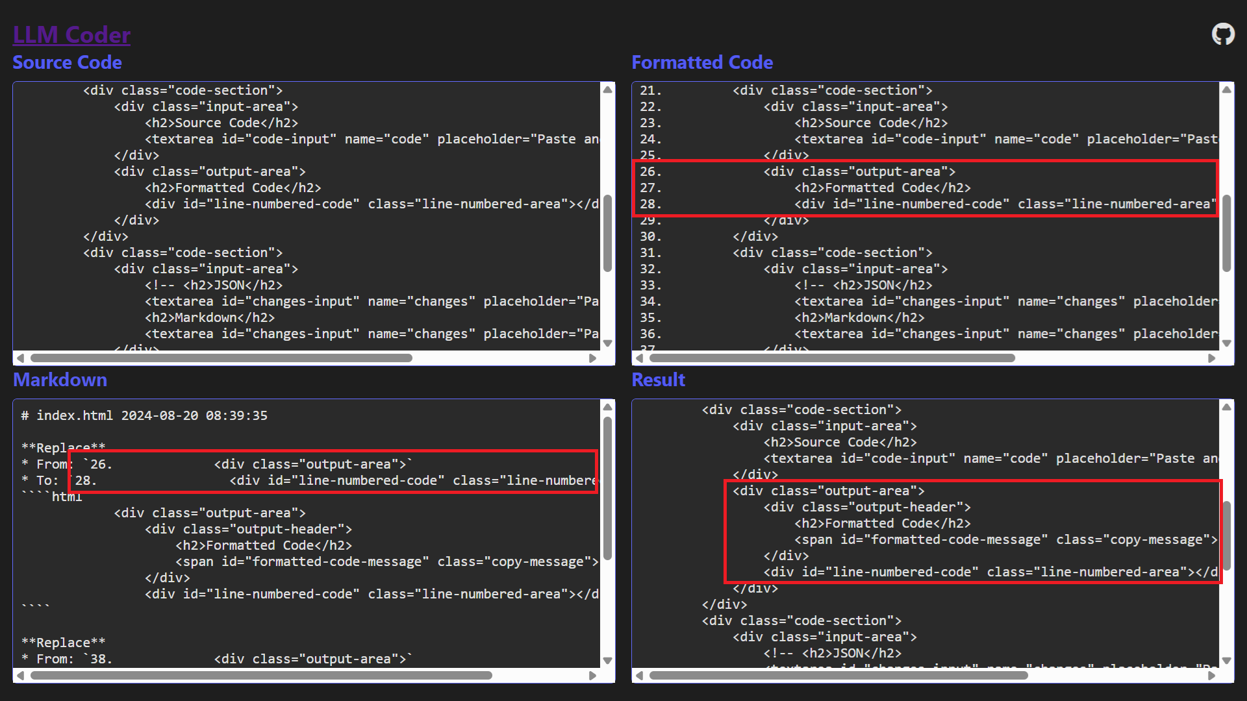
Task: Click the Markdown heading
Action: [x=60, y=380]
